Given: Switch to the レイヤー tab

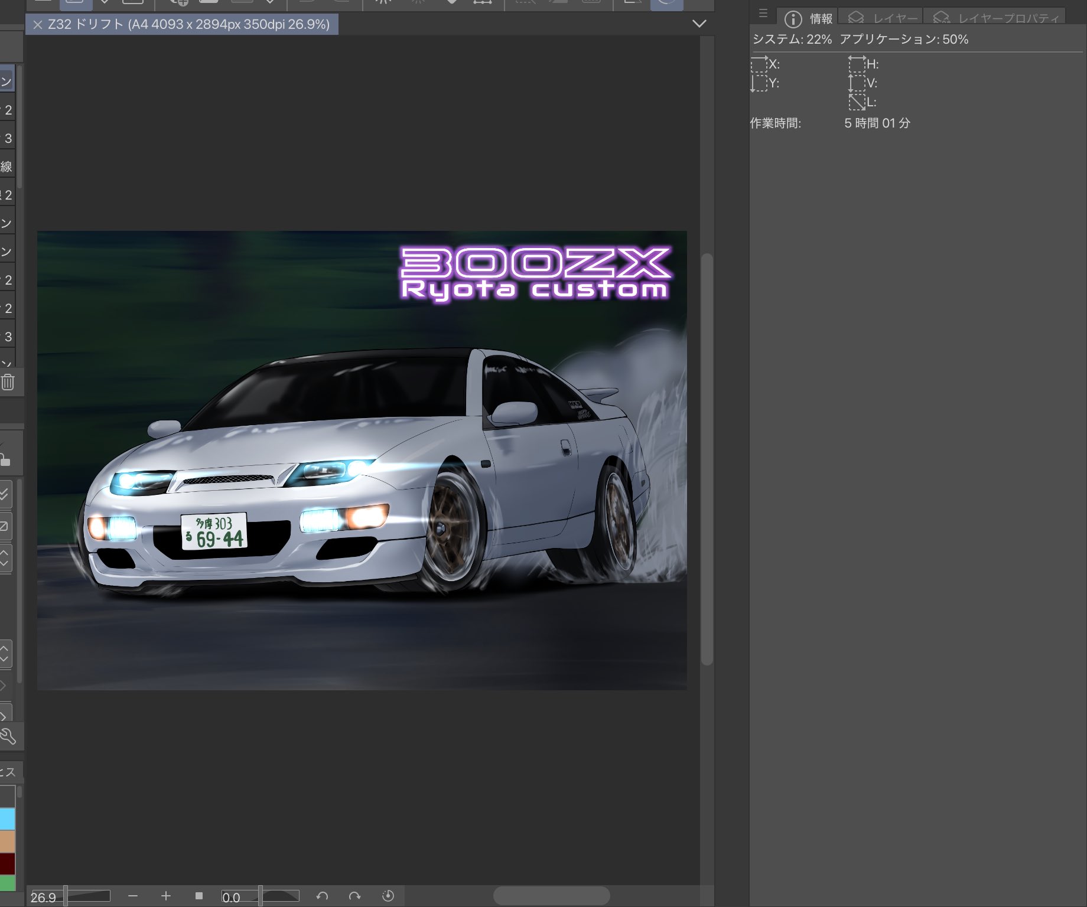Looking at the screenshot, I should [x=883, y=18].
